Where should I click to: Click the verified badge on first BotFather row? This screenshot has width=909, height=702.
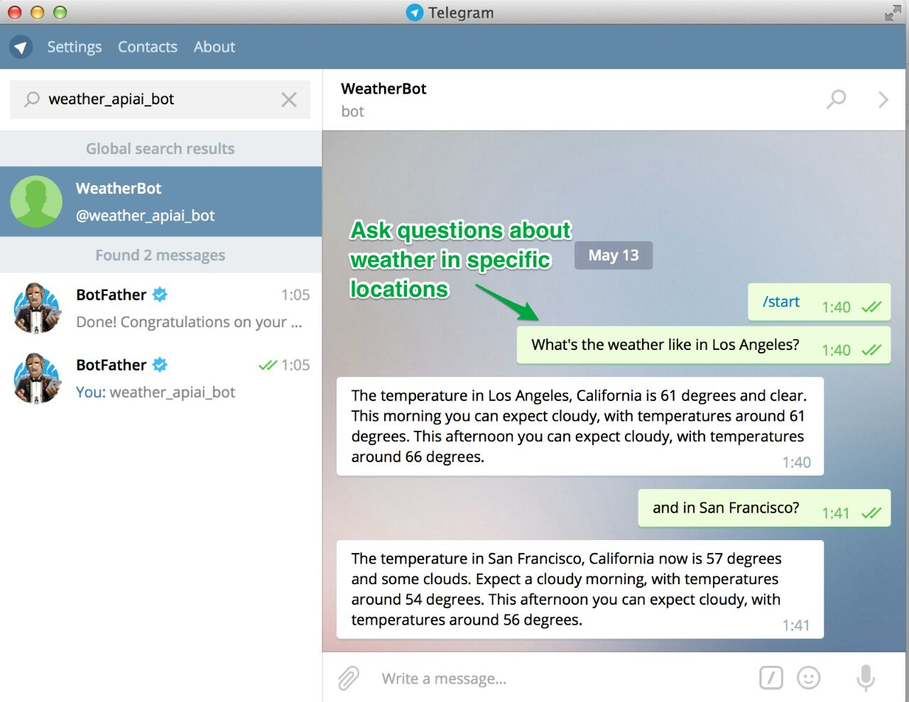pos(160,295)
